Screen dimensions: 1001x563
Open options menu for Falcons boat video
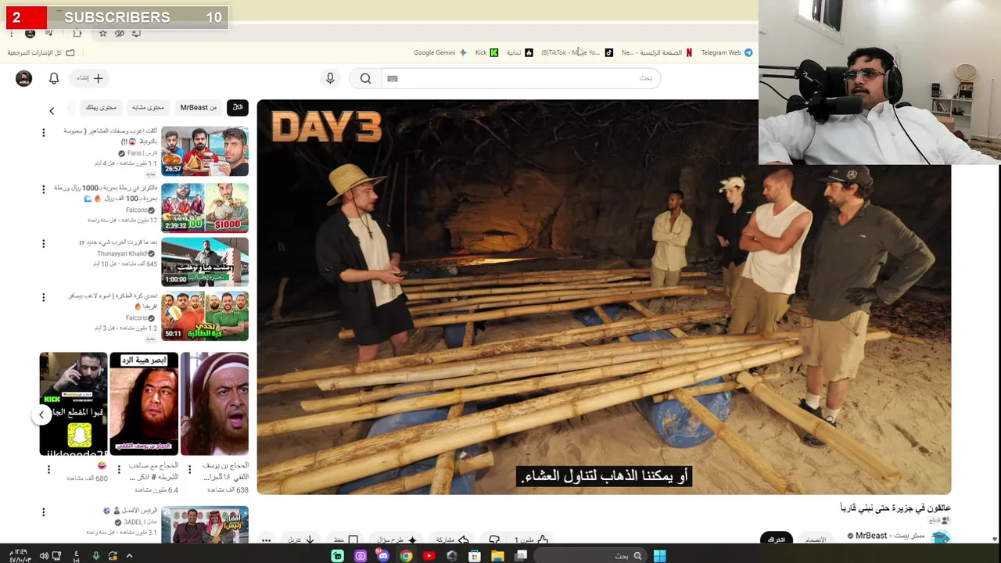click(x=44, y=189)
